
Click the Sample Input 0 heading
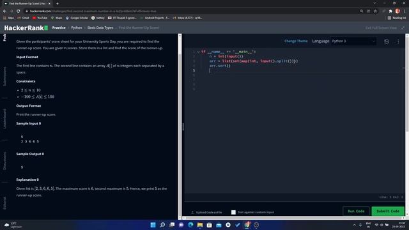coord(29,123)
